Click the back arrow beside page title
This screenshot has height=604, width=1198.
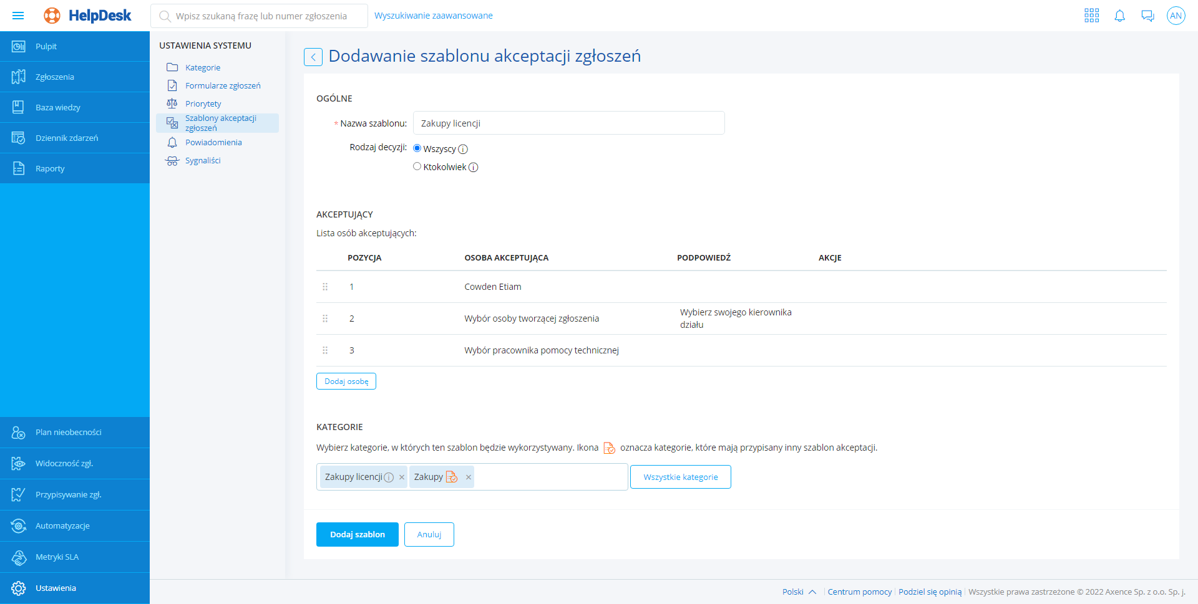pyautogui.click(x=313, y=57)
